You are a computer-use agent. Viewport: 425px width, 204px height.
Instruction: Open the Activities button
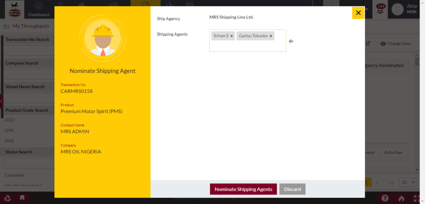tap(393, 152)
